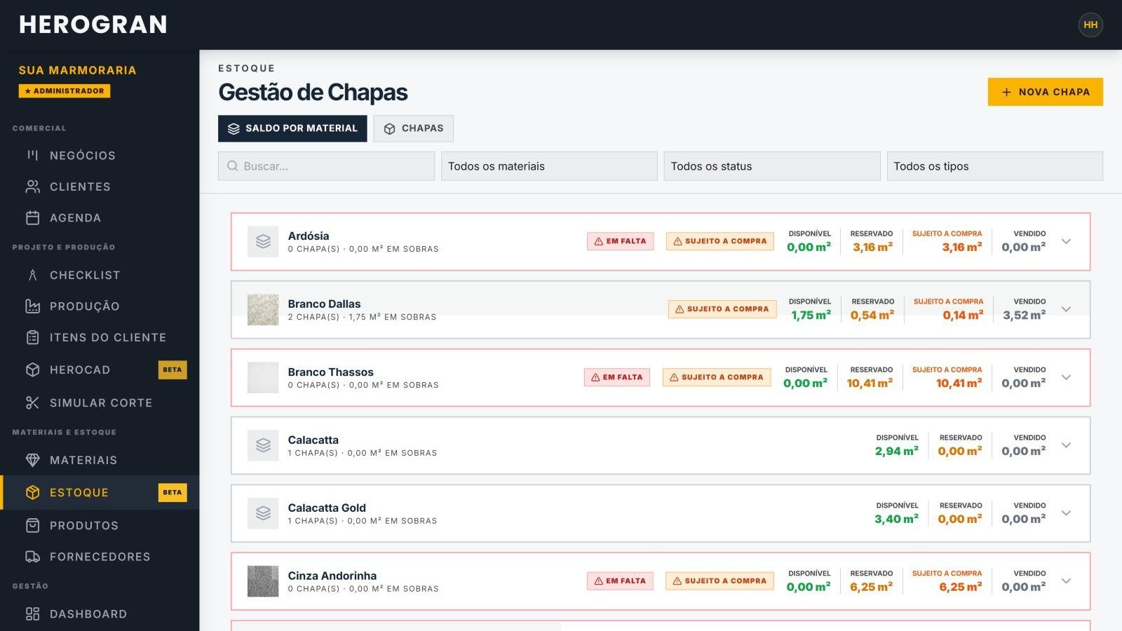Expand the Ardósia row chevron
Image resolution: width=1122 pixels, height=631 pixels.
1066,241
